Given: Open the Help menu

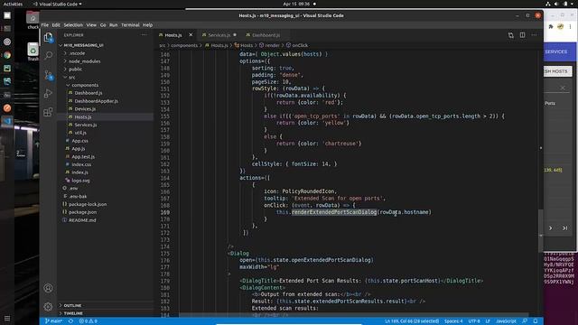Looking at the screenshot, I should click(147, 25).
